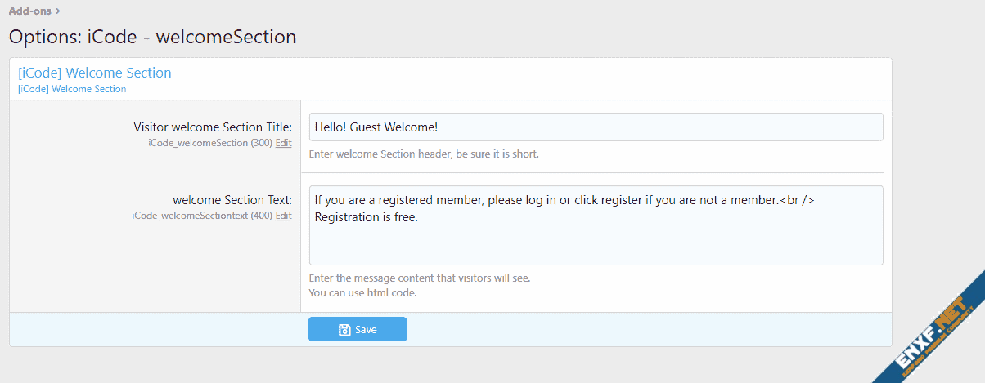The width and height of the screenshot is (985, 383).
Task: Click the floppy disk icon in Save
Action: (x=344, y=330)
